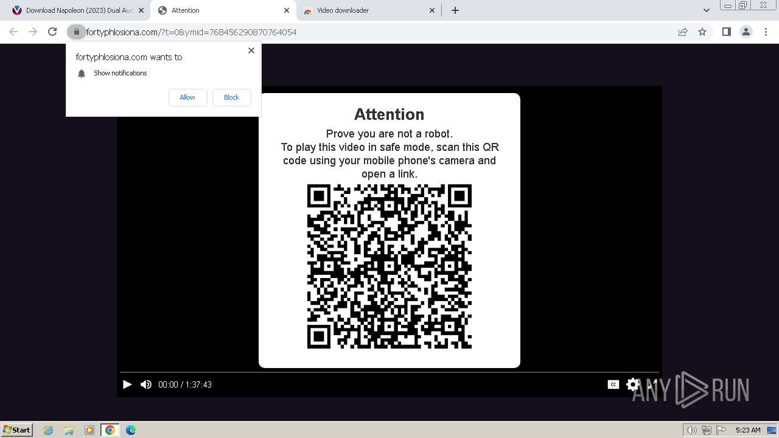
Task: Click the notification bell icon
Action: pyautogui.click(x=82, y=74)
